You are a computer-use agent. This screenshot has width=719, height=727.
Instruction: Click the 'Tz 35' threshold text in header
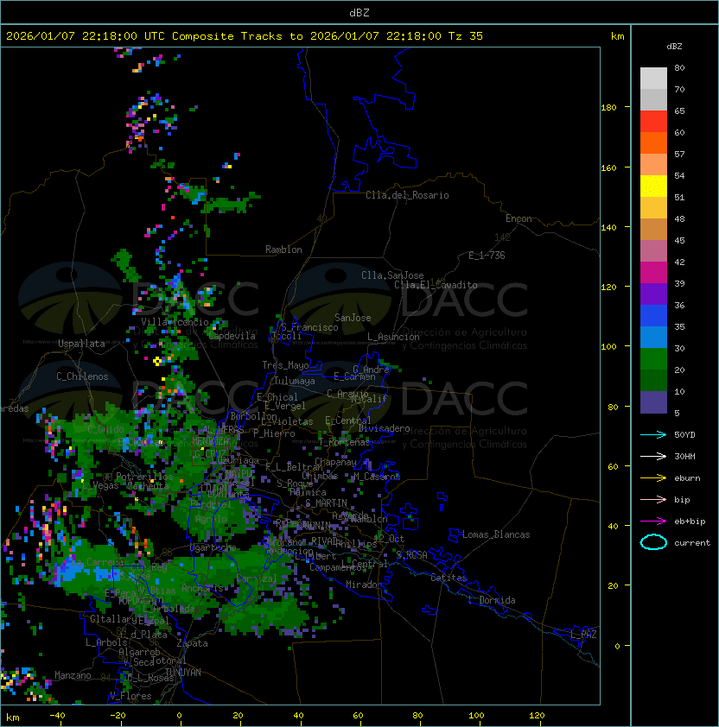[466, 35]
